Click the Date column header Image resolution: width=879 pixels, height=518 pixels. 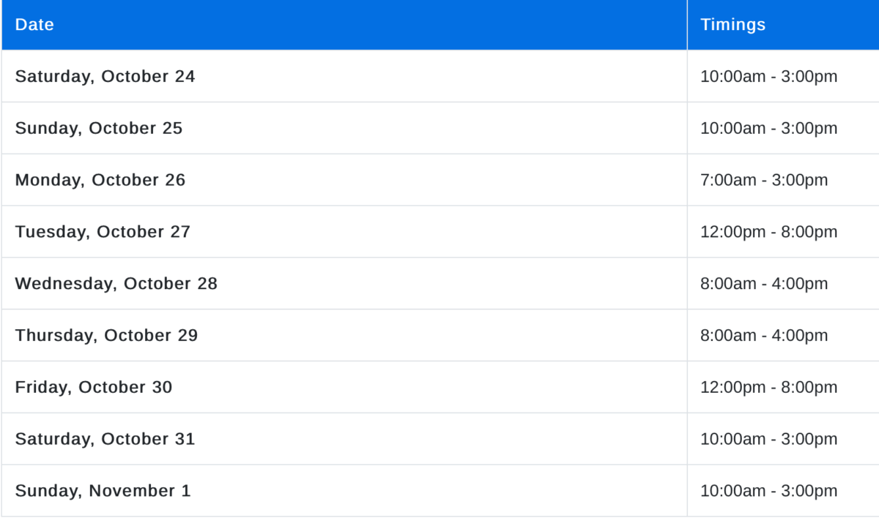(34, 25)
